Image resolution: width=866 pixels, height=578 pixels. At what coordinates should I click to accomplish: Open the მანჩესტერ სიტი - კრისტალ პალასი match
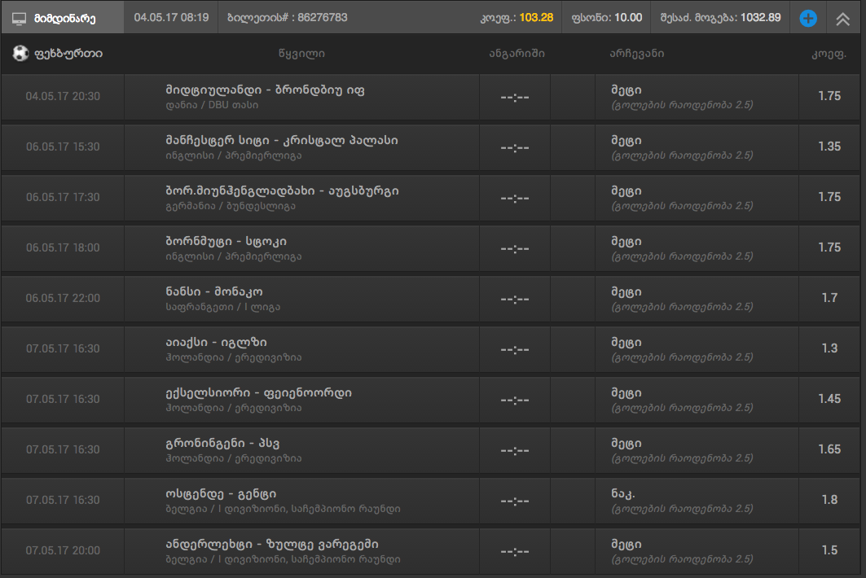[x=282, y=140]
